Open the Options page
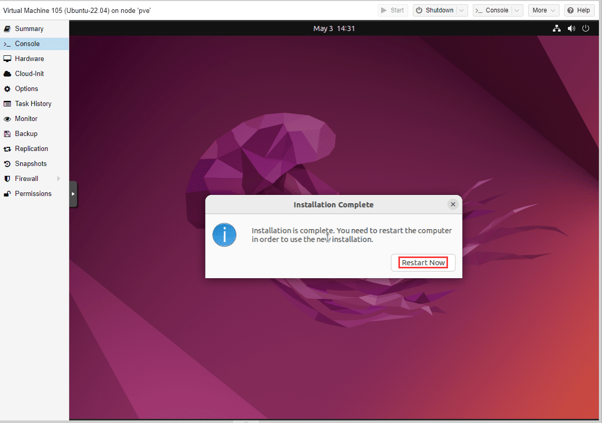 tap(34, 89)
